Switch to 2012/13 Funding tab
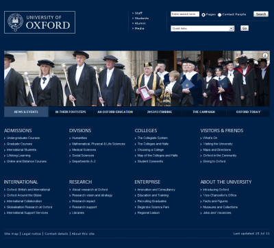 coord(160,112)
